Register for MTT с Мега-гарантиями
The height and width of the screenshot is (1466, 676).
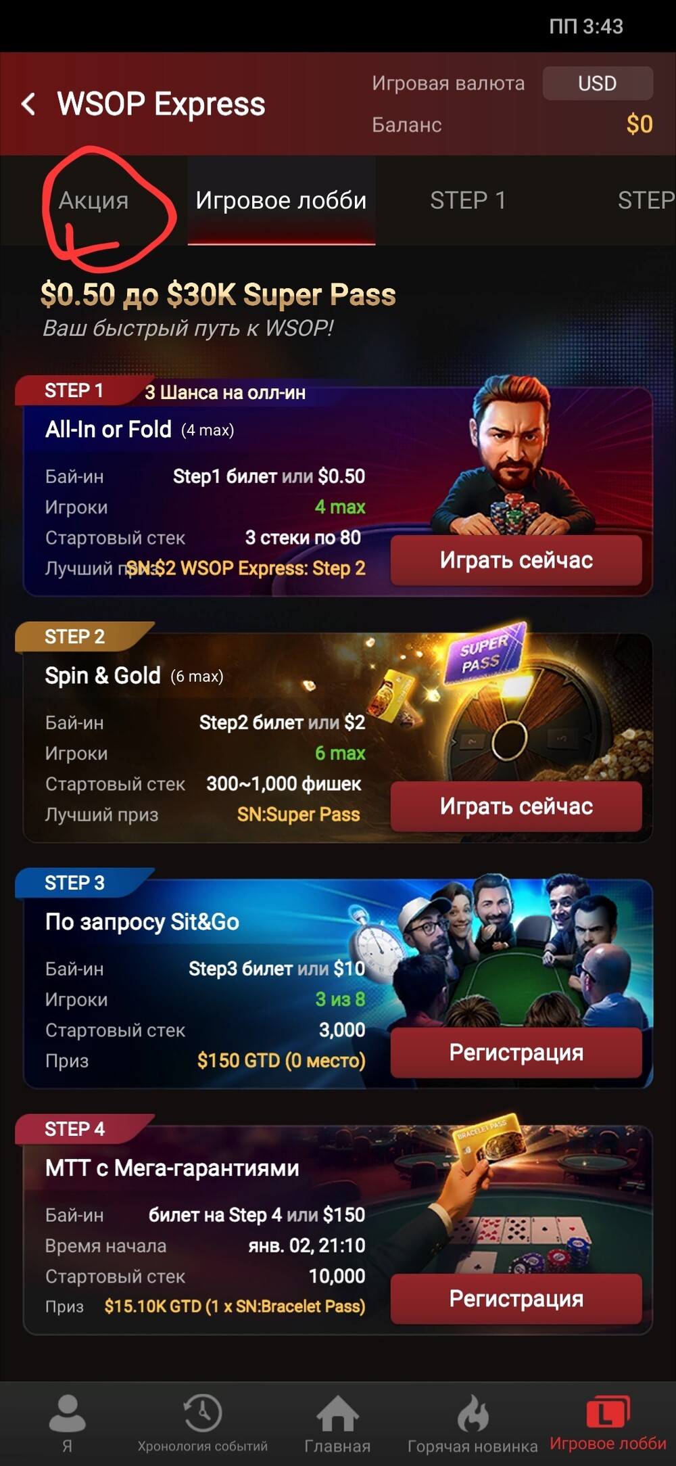516,1299
